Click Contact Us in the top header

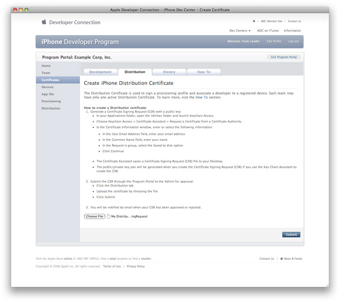294,21
